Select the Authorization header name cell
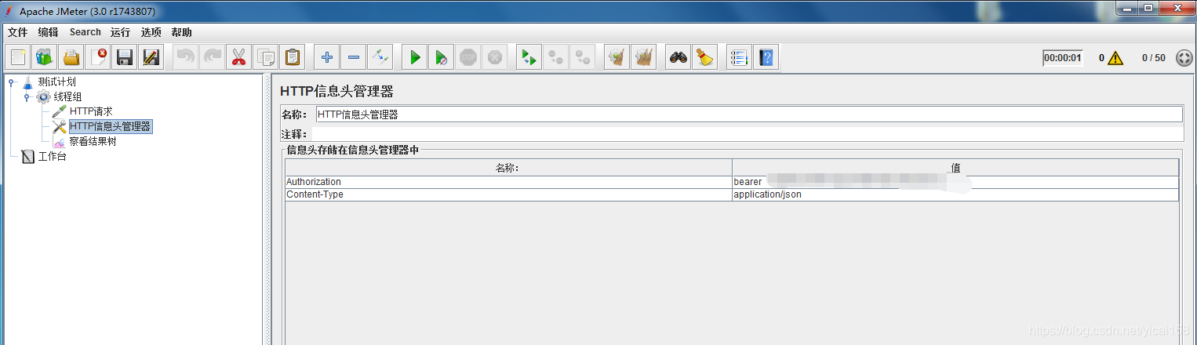 508,182
